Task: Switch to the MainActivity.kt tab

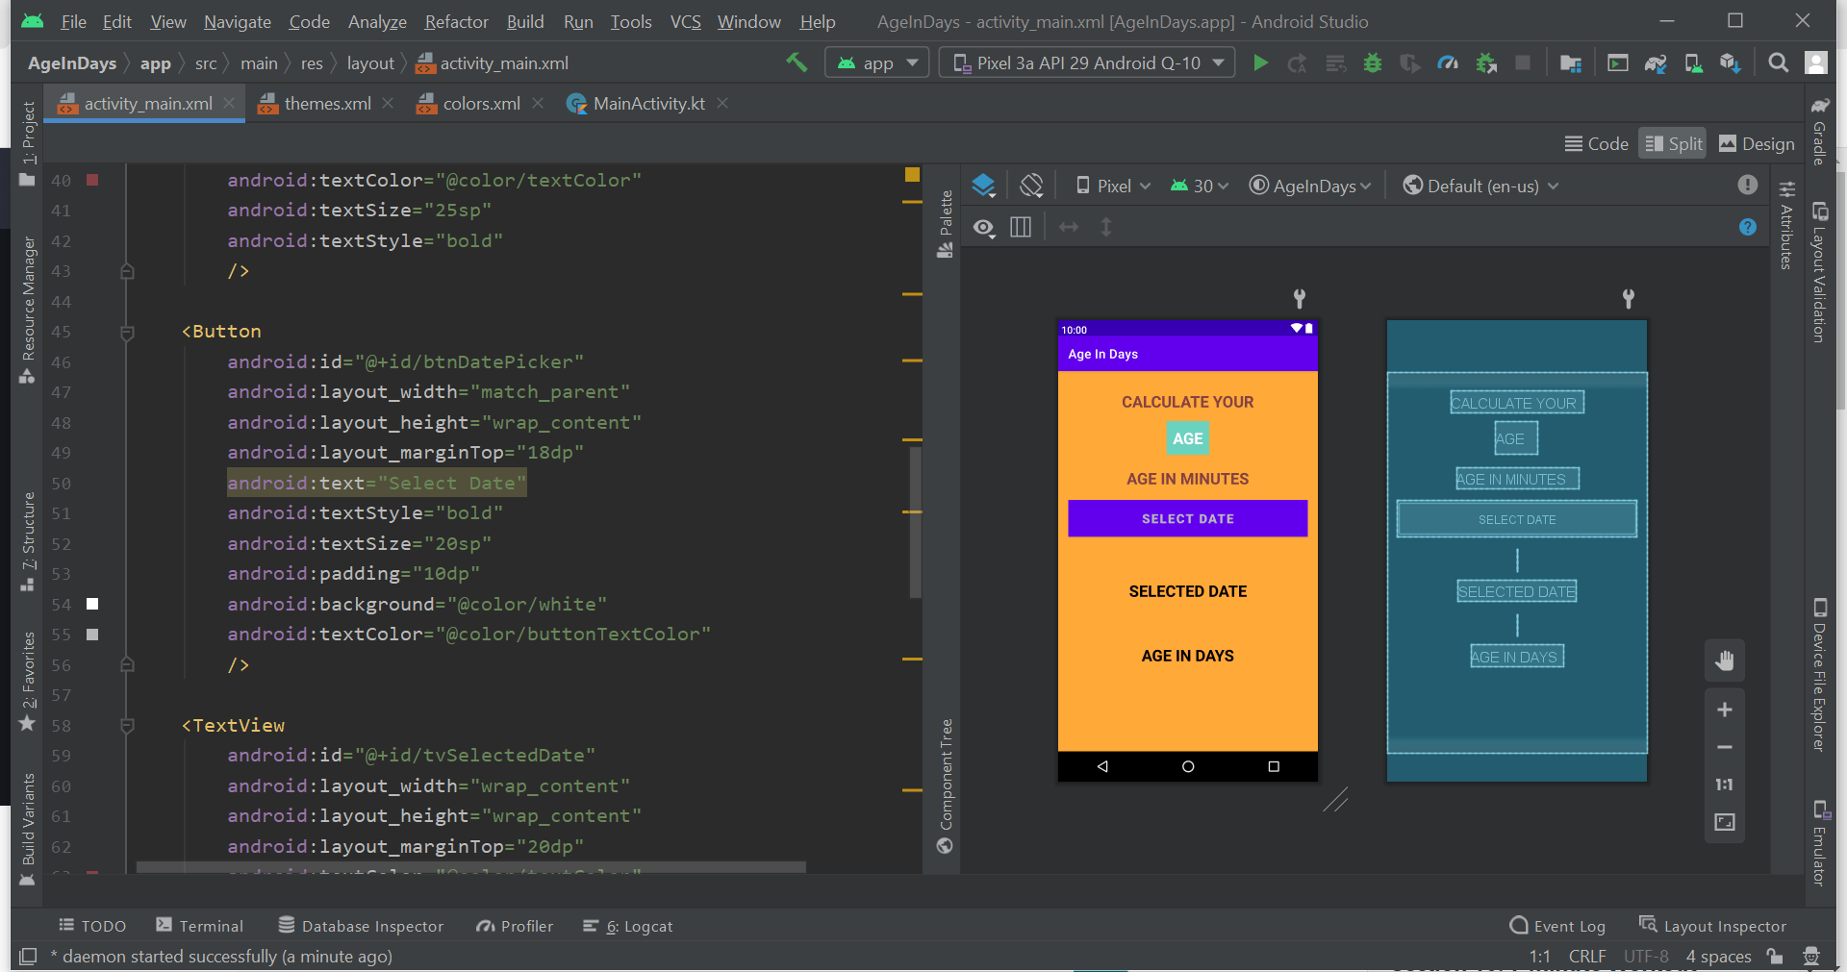Action: coord(647,104)
